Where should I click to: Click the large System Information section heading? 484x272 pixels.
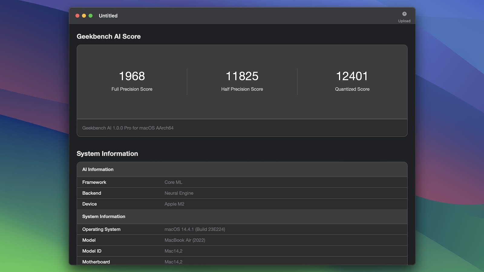coord(107,154)
